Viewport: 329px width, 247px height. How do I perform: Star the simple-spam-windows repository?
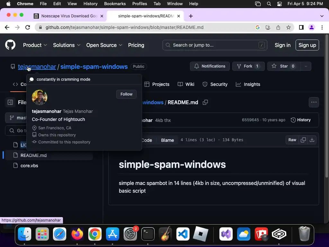point(284,66)
